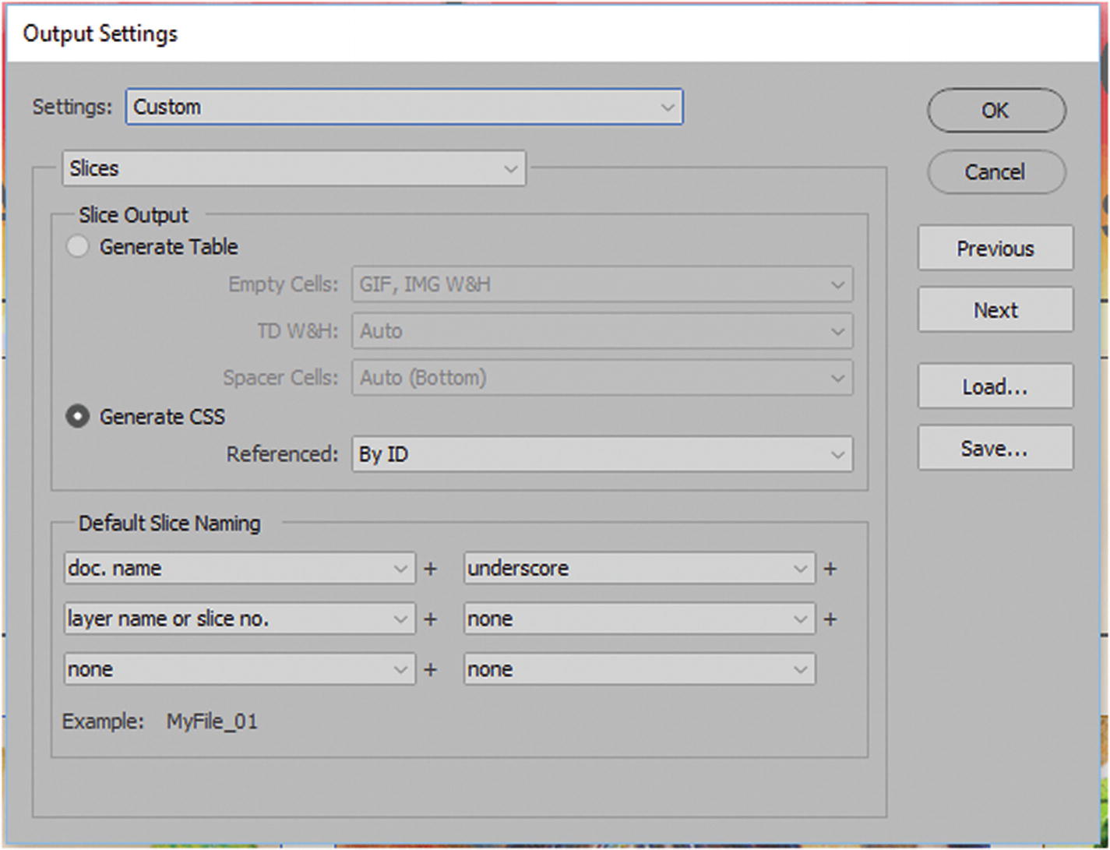
Task: Click the Save... button
Action: pyautogui.click(x=995, y=448)
